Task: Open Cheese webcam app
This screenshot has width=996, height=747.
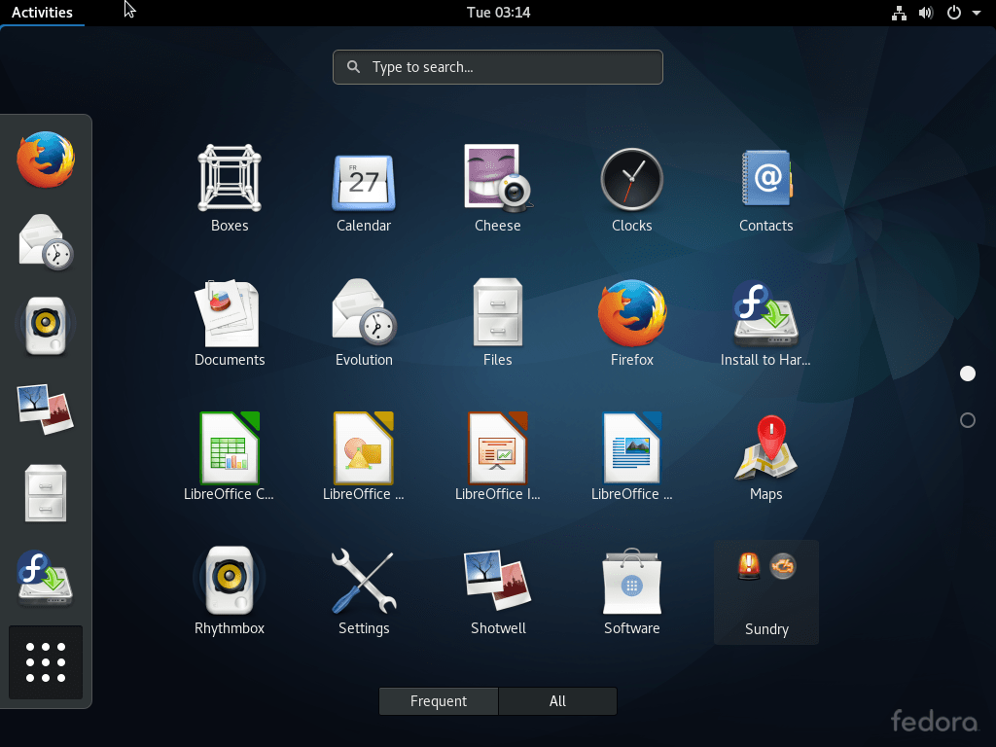Action: [x=497, y=189]
